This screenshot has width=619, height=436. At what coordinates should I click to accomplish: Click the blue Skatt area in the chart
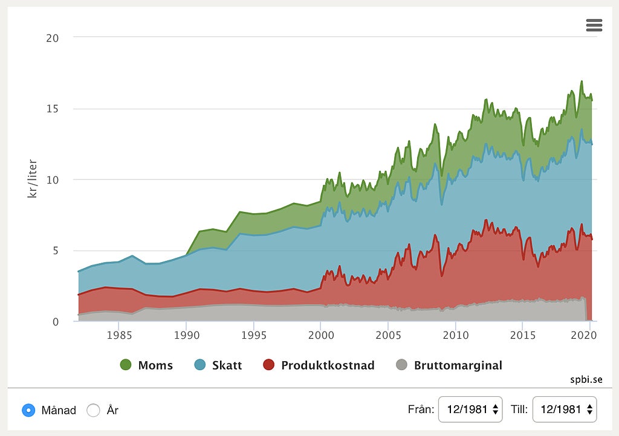(363, 242)
